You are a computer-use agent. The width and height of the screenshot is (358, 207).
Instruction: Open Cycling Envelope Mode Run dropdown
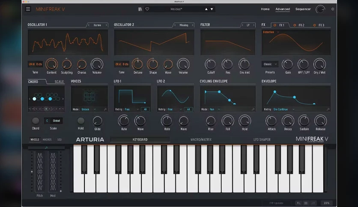coord(215,109)
